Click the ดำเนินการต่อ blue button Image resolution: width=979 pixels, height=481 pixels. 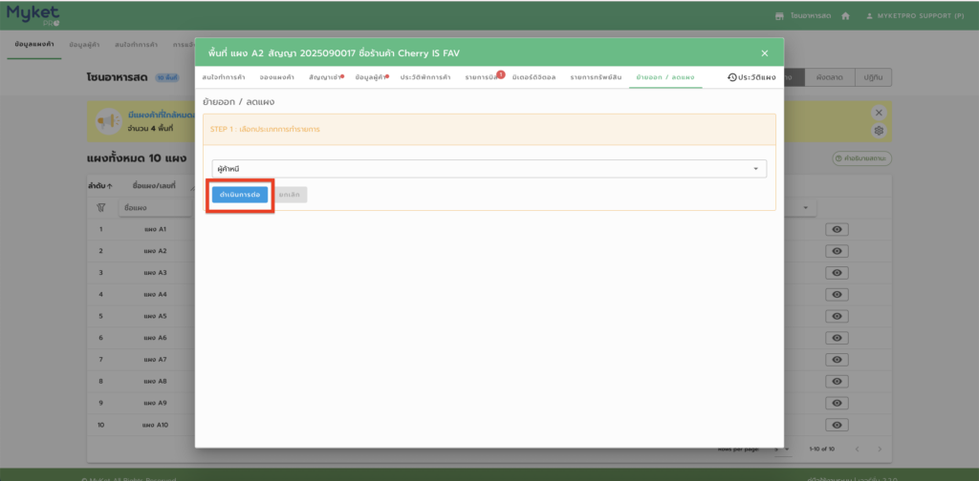point(240,195)
